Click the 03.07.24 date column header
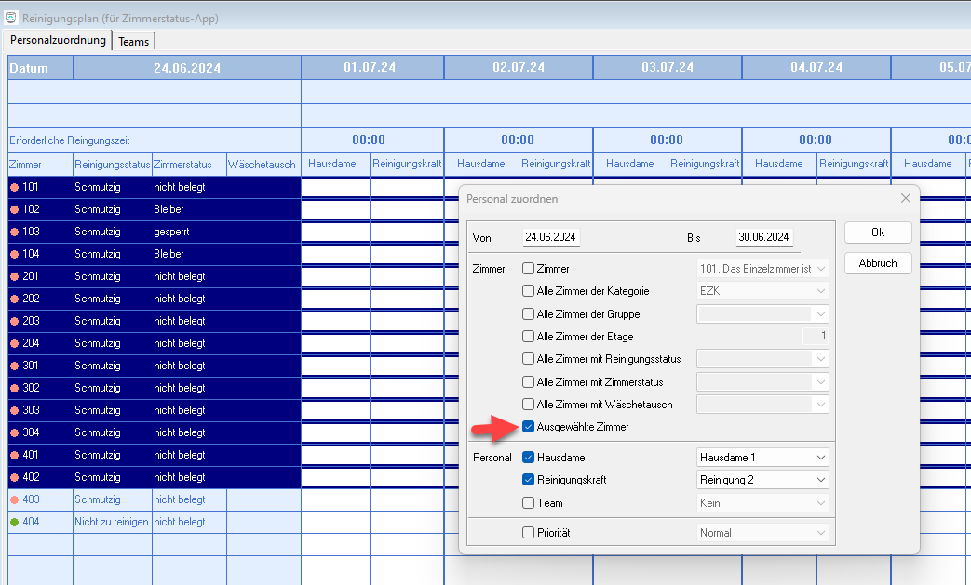The width and height of the screenshot is (971, 585). (668, 67)
